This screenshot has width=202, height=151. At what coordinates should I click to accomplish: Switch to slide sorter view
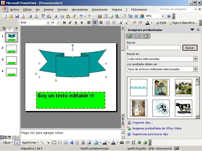(6, 137)
